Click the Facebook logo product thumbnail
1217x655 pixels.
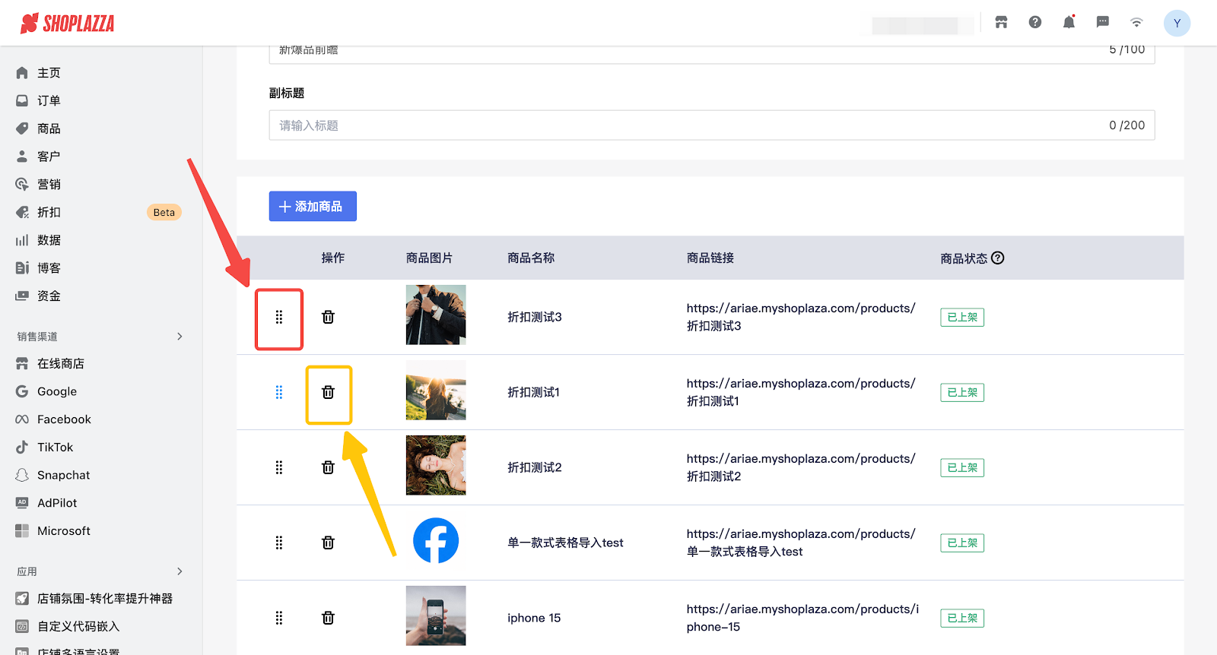pyautogui.click(x=436, y=541)
